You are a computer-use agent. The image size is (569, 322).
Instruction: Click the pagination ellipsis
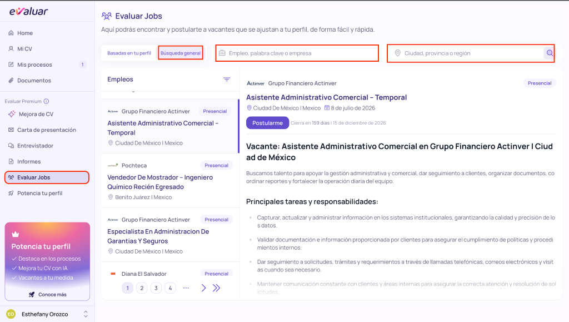coord(186,288)
